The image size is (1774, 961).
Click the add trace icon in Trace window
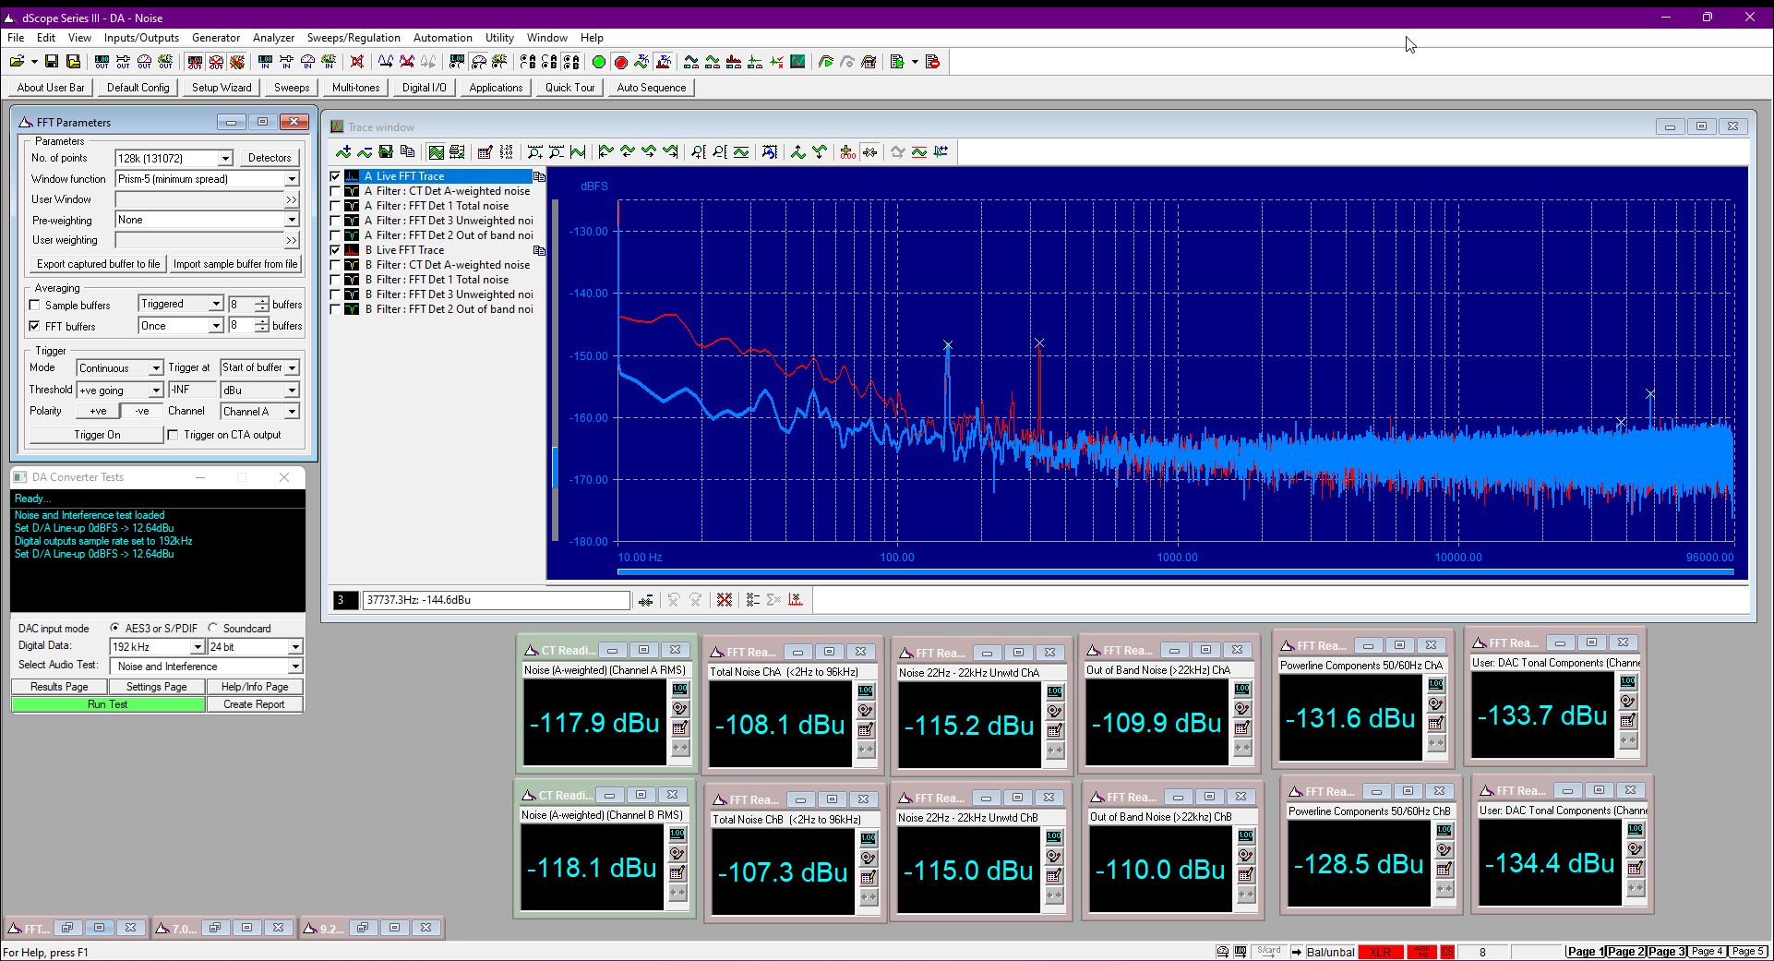click(343, 152)
